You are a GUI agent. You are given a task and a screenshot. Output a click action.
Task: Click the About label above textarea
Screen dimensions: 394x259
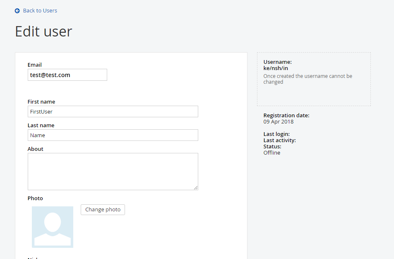(36, 149)
